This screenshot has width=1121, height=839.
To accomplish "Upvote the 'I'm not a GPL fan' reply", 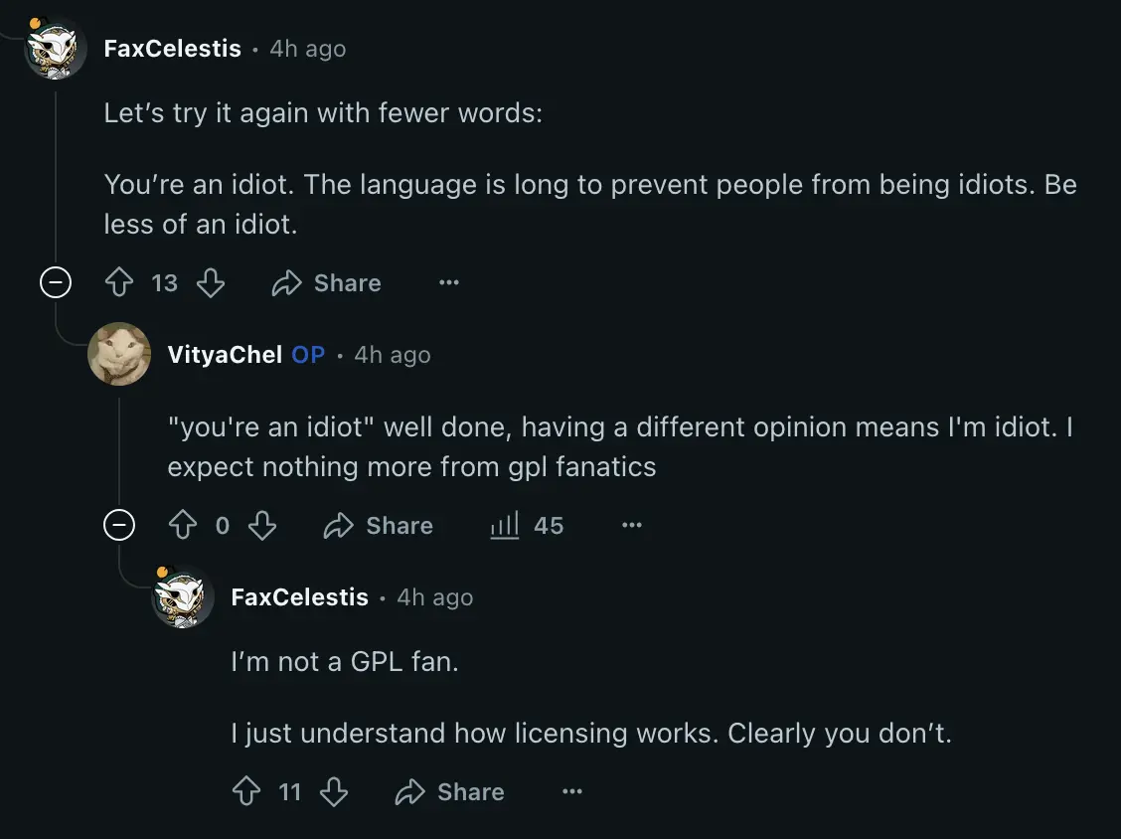I will point(245,792).
